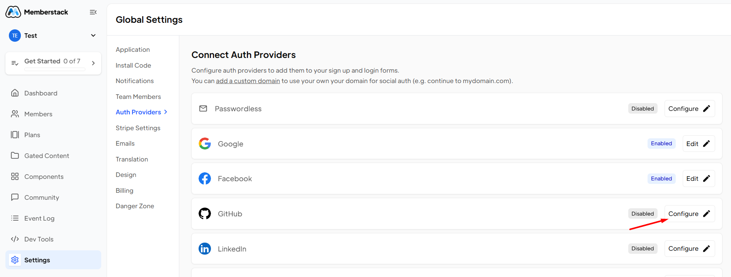The height and width of the screenshot is (277, 731).
Task: Open Plans from the sidebar
Action: tap(53, 135)
